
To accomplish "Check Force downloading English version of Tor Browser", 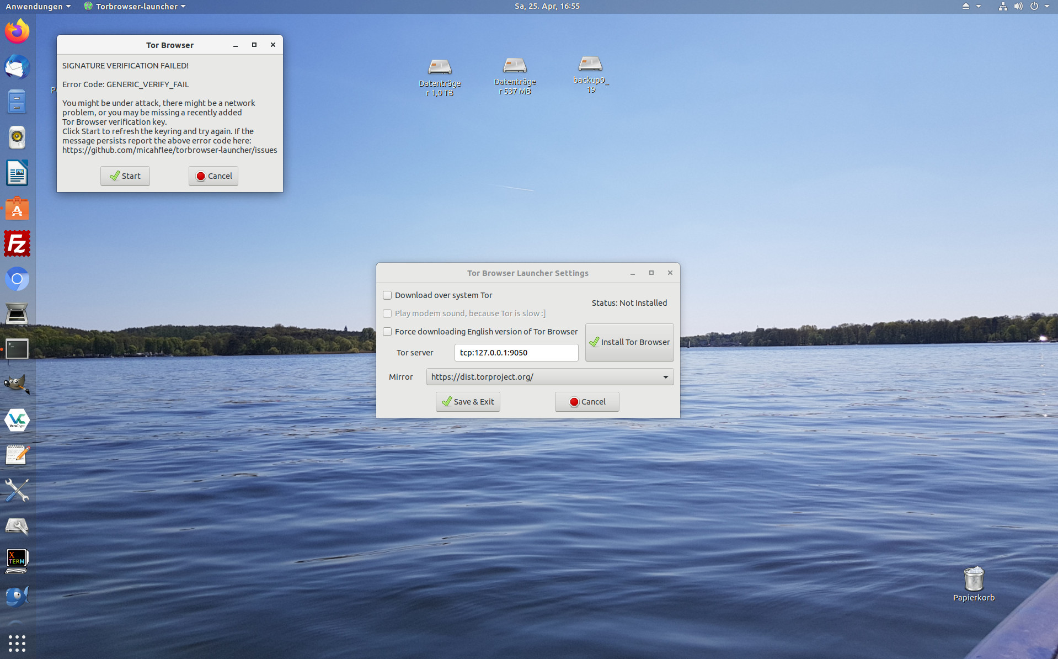I will (x=387, y=332).
